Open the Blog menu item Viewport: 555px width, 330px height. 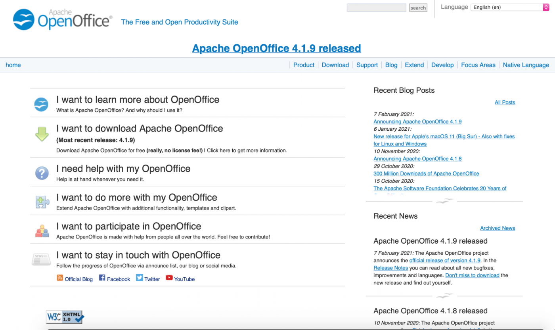click(391, 65)
